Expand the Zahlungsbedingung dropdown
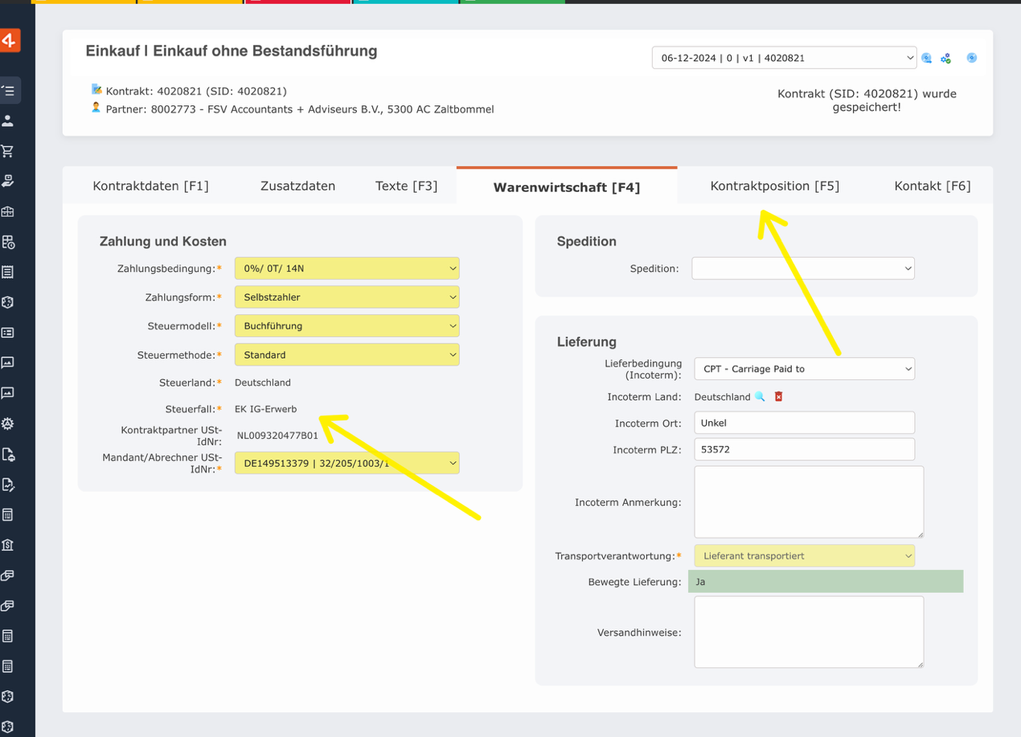Screen dimensions: 1021x737 [346, 268]
